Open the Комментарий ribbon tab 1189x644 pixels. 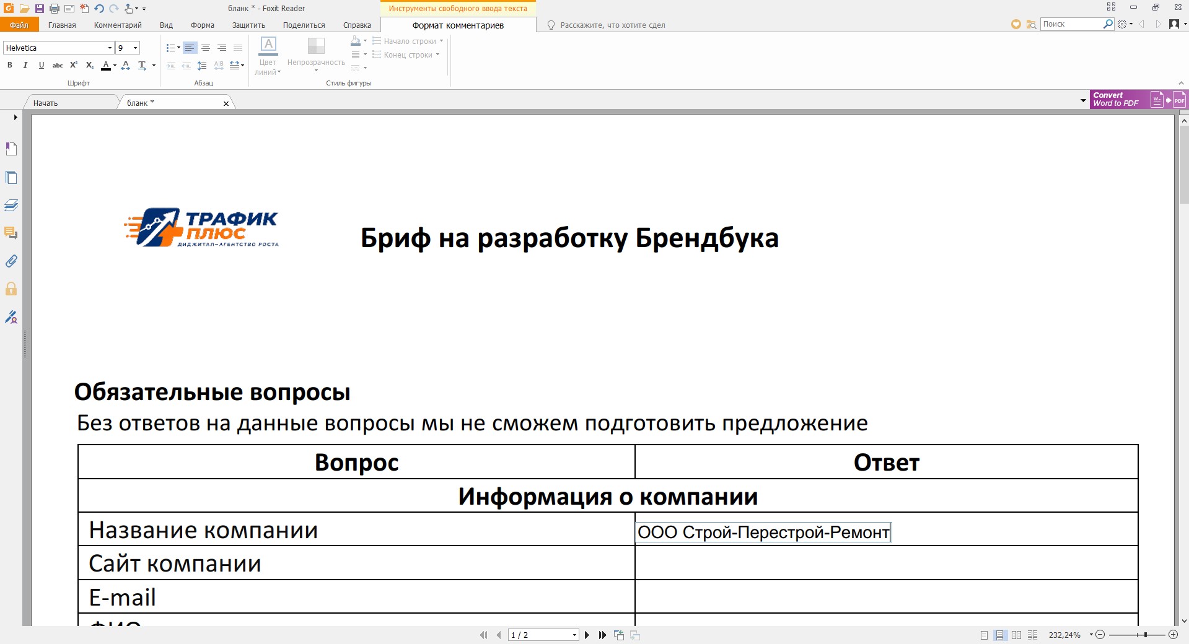[118, 25]
